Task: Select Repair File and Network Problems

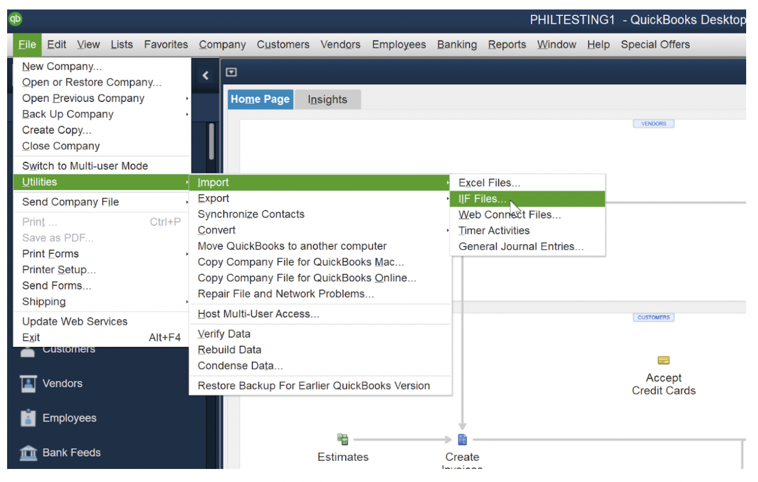Action: click(x=320, y=294)
